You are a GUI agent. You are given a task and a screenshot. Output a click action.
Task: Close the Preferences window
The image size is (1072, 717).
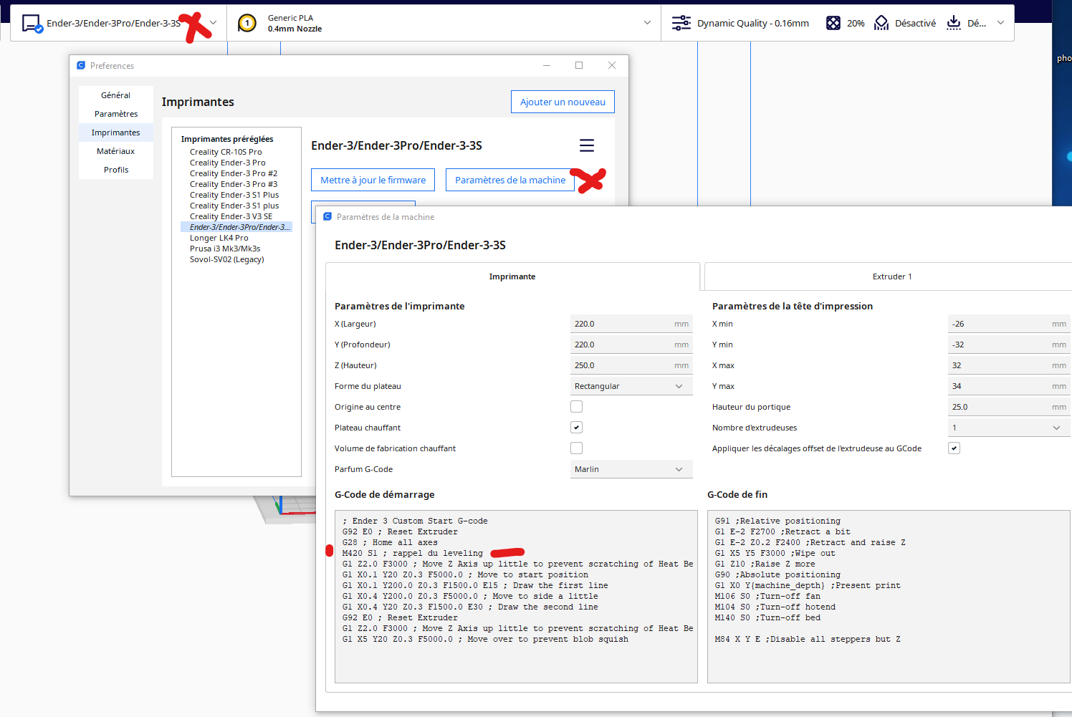pyautogui.click(x=612, y=65)
